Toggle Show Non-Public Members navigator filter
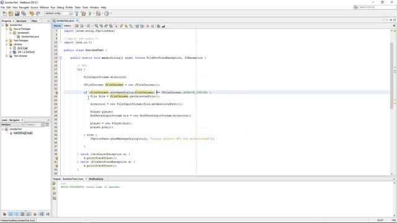The image size is (397, 223). click(22, 214)
